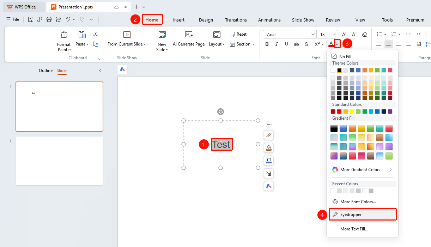Screen dimensions: 431x247
Task: Switch to the Insert tab
Action: tap(179, 20)
